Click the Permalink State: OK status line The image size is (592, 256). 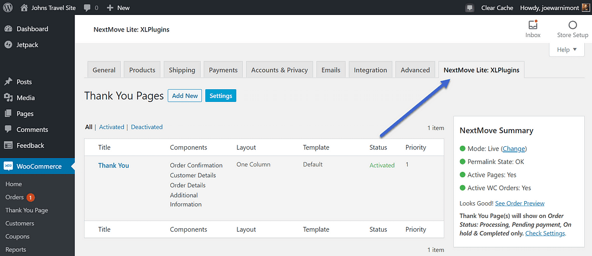(492, 162)
